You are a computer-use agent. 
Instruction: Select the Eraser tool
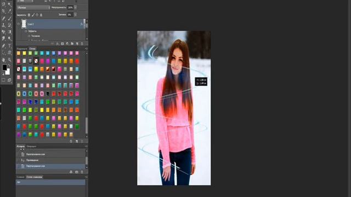coord(4,32)
